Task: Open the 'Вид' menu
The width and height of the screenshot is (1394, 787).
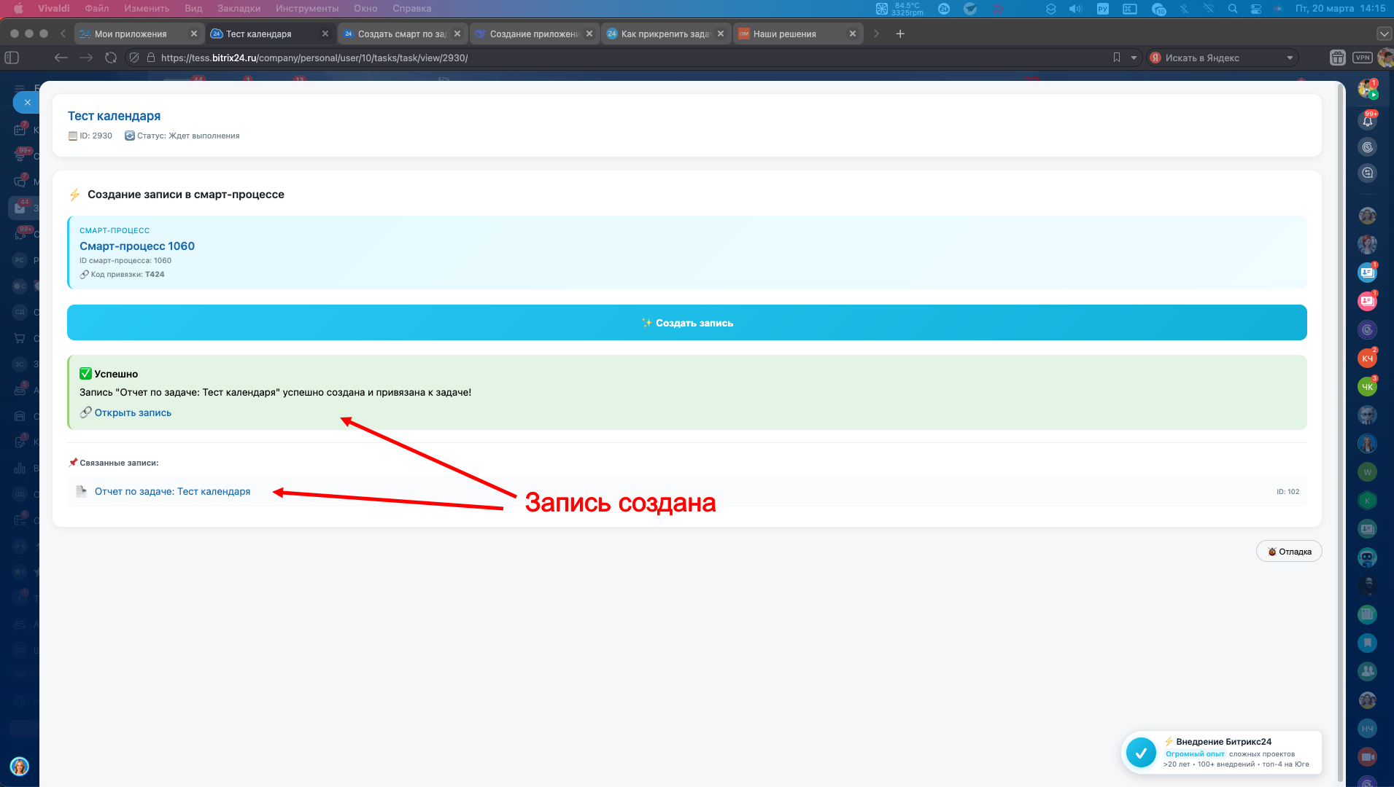Action: [x=193, y=9]
